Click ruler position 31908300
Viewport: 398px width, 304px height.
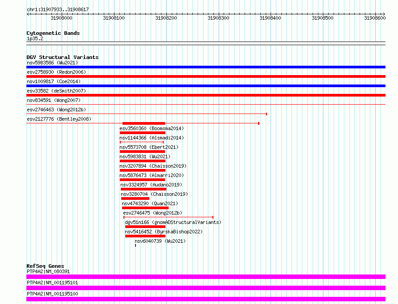[218, 18]
